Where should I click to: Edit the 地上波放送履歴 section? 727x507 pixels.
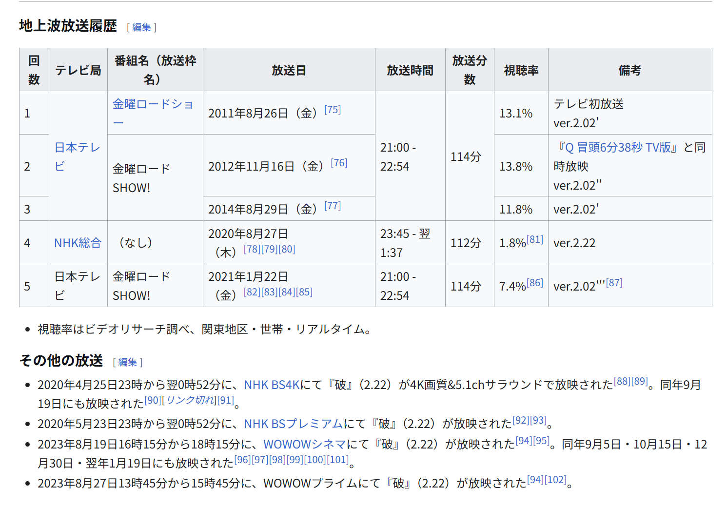[141, 27]
